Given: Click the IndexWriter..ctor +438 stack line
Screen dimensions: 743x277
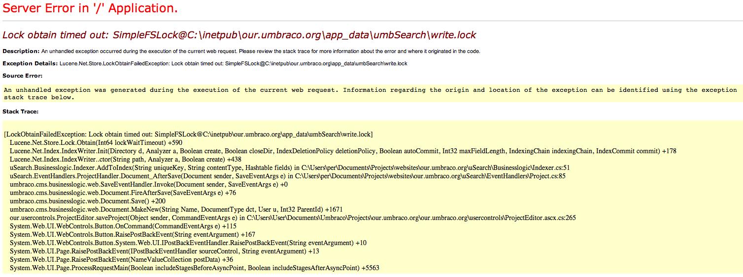Looking at the screenshot, I should pyautogui.click(x=126, y=159).
